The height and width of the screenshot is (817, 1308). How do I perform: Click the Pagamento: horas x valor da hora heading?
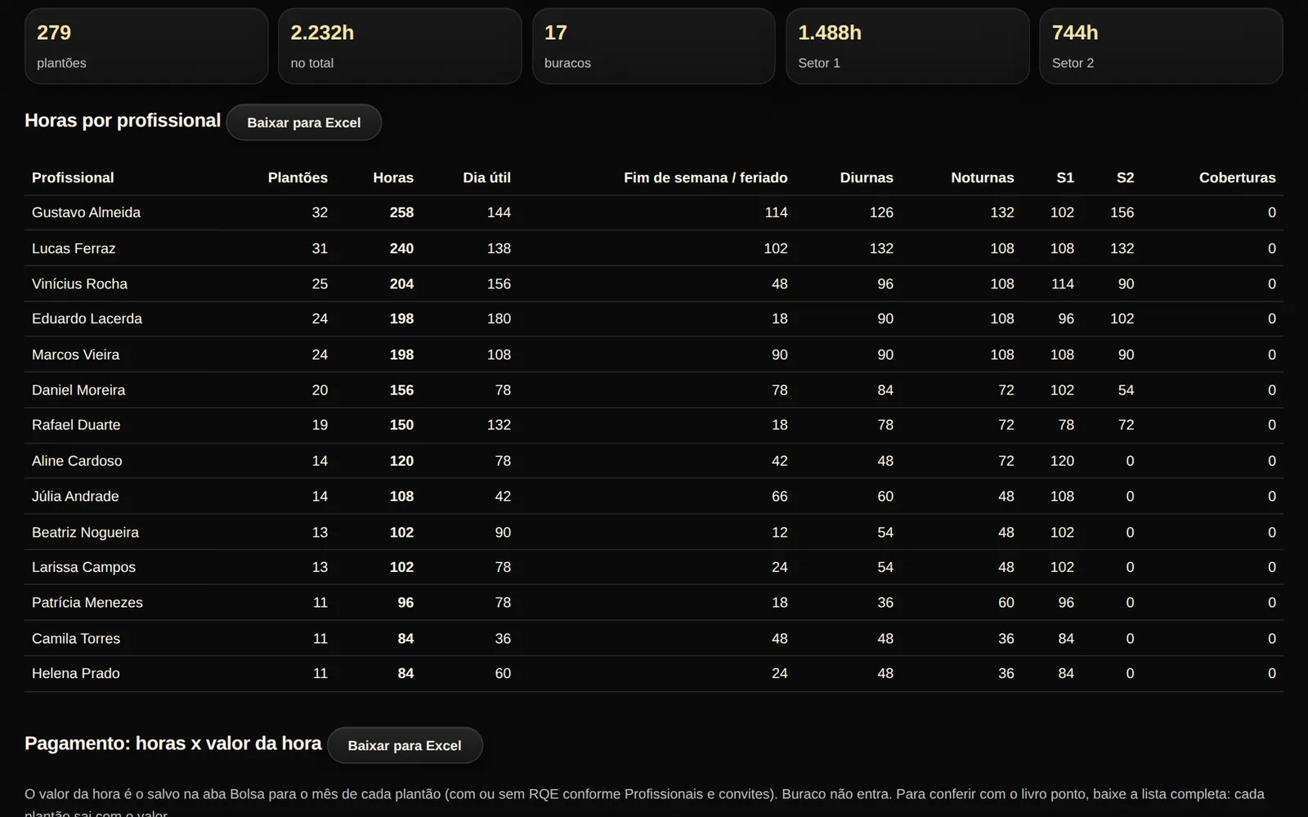(173, 743)
